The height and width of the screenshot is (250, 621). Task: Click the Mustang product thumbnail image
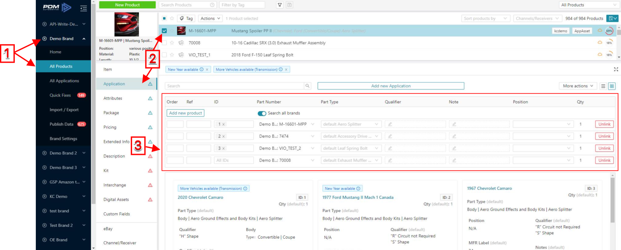[127, 24]
